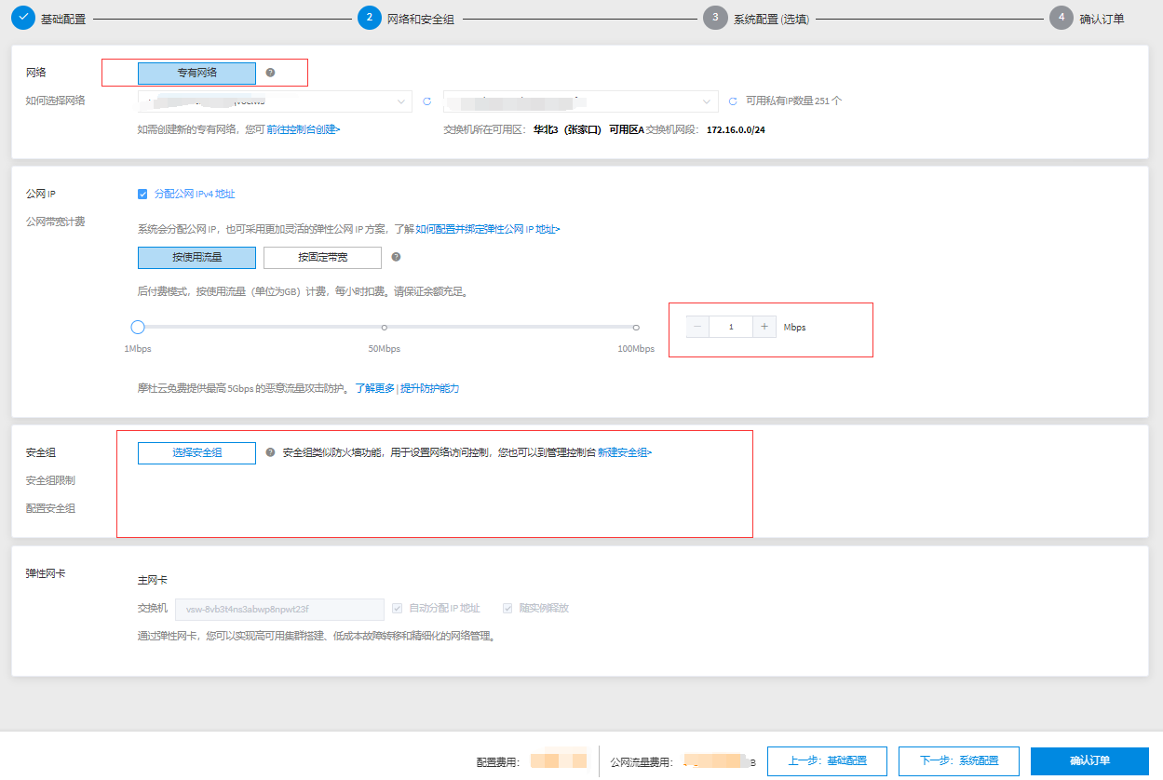
Task: Click refresh icon beside the VPC dropdown
Action: (427, 101)
